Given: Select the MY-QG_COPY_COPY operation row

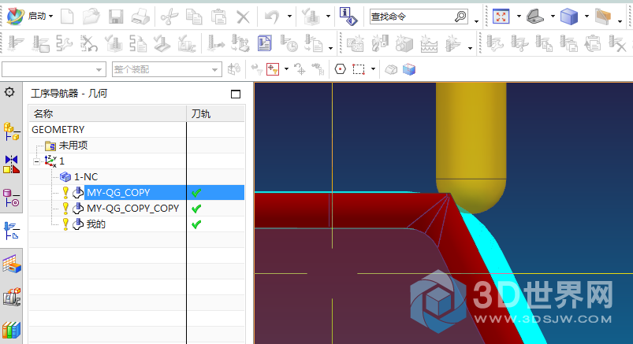Looking at the screenshot, I should pyautogui.click(x=137, y=208).
